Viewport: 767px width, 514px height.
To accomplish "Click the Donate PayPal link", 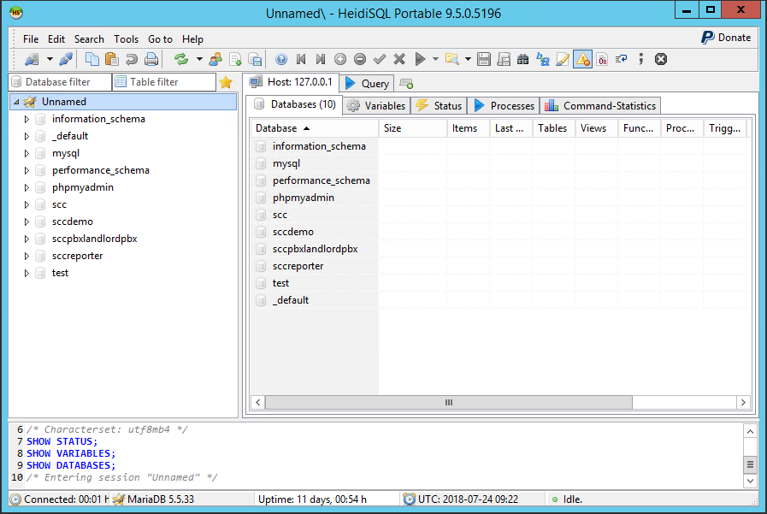I will coord(726,38).
